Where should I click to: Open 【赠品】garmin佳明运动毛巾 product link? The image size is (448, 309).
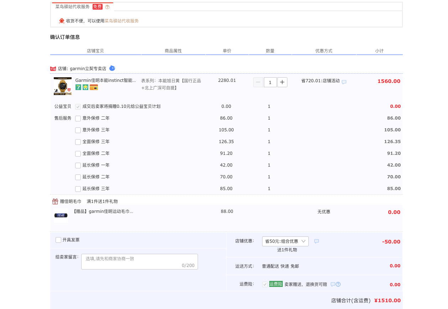click(103, 211)
